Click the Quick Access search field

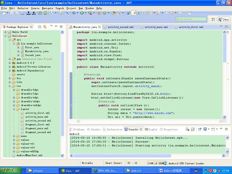[x=191, y=19]
